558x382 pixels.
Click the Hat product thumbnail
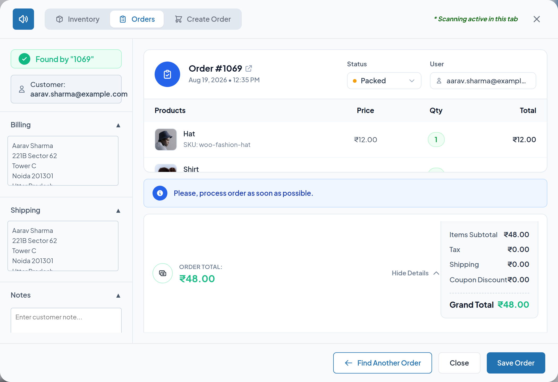point(166,140)
